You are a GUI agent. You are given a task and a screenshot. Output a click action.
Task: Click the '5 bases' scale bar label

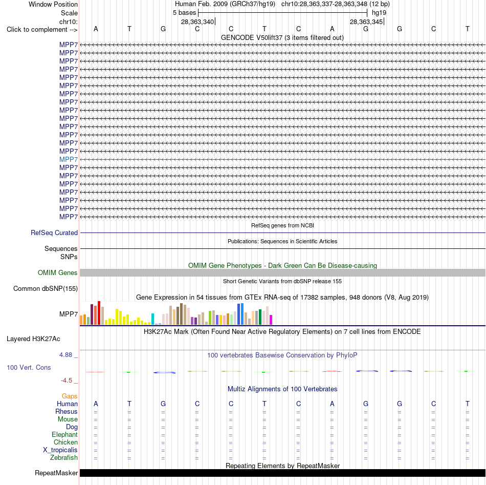pyautogui.click(x=184, y=13)
